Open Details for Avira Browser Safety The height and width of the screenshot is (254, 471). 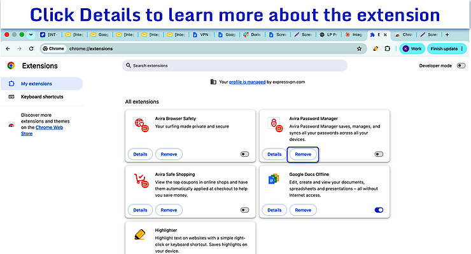point(140,154)
